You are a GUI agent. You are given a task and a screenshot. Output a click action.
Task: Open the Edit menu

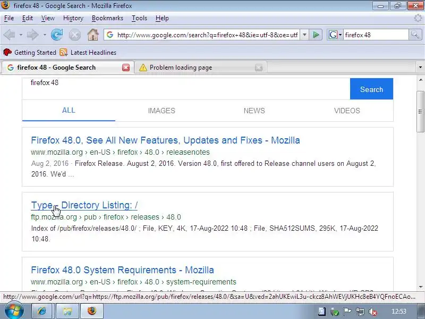click(28, 18)
